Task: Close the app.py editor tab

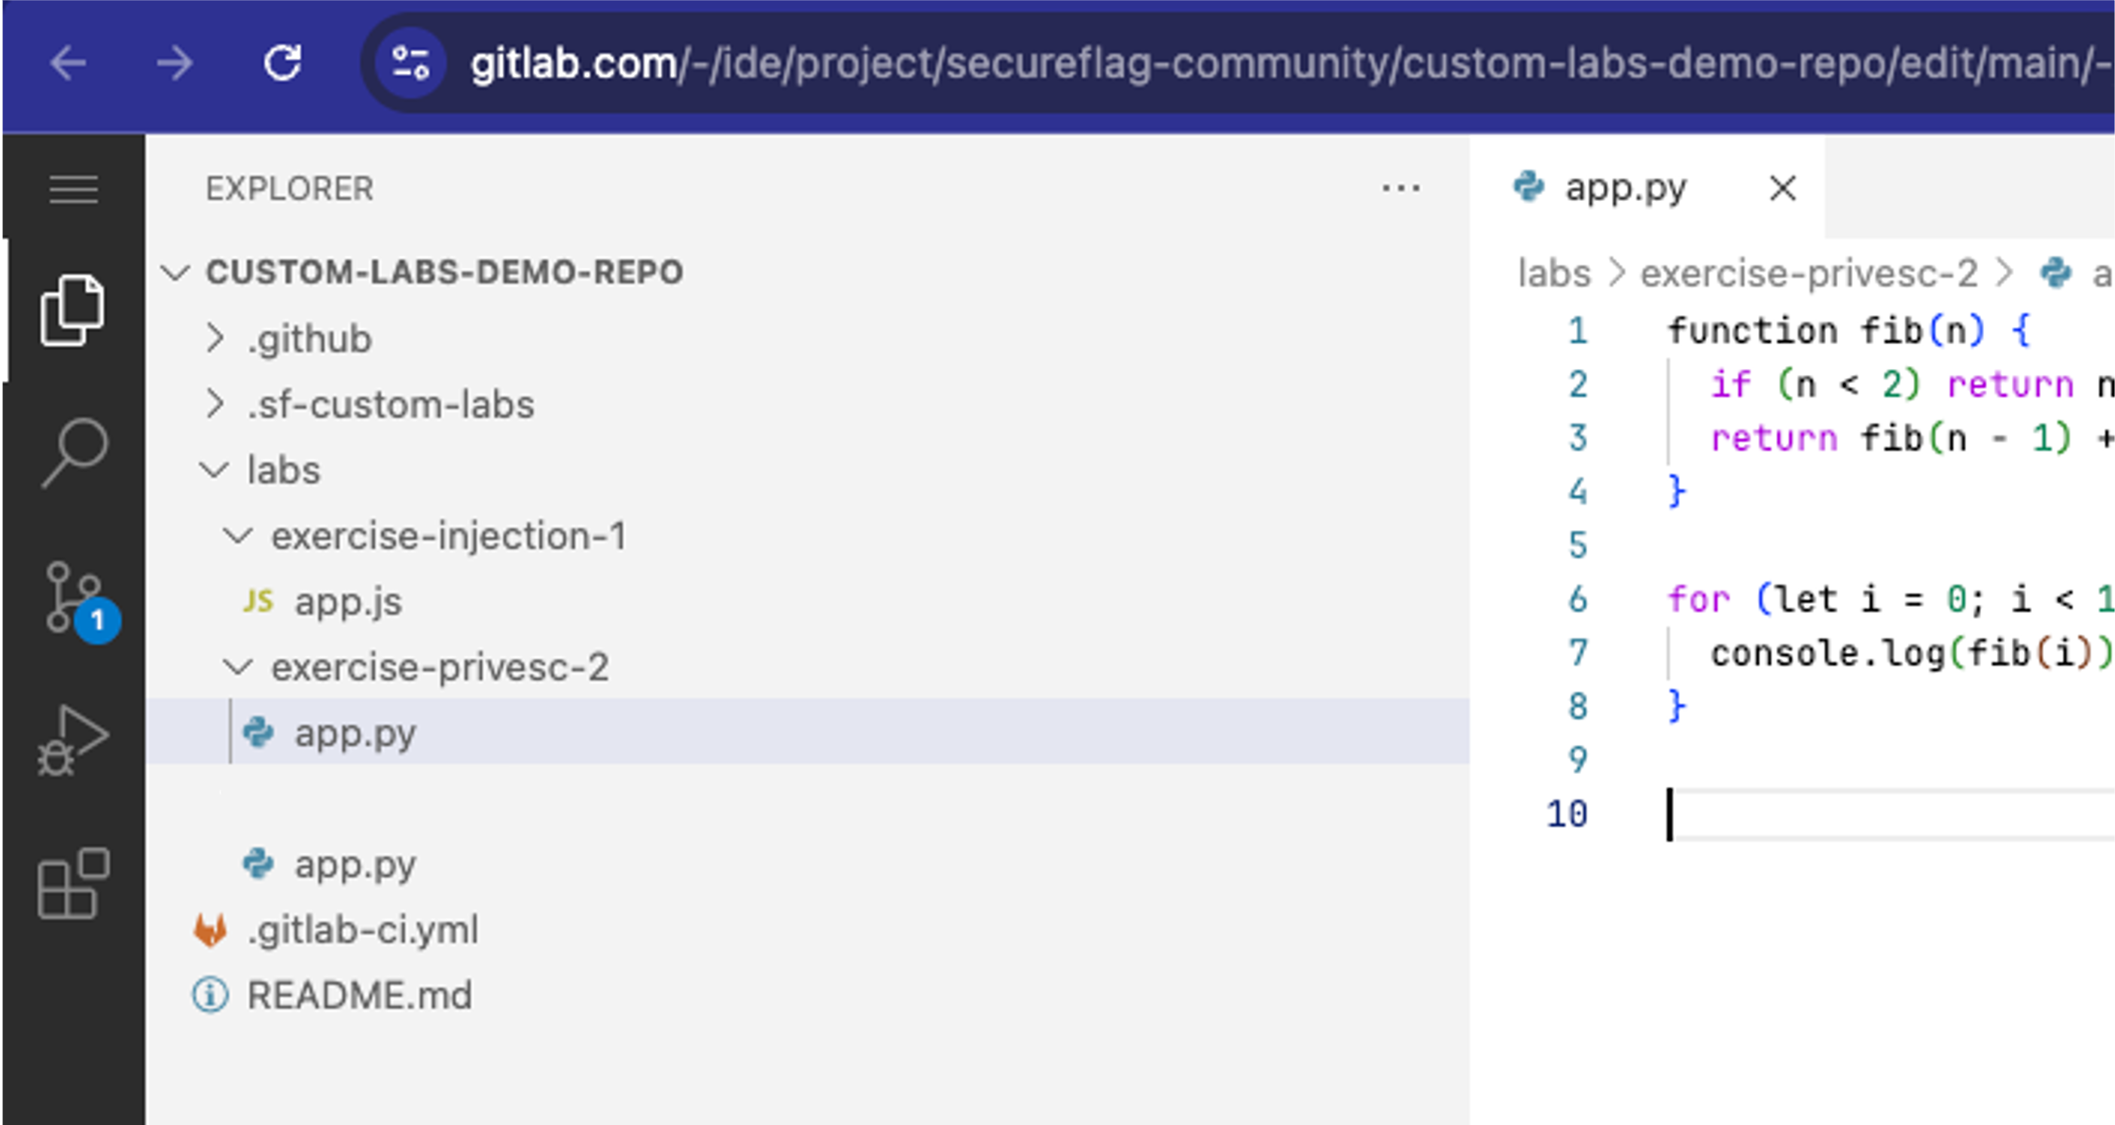Action: point(1782,189)
